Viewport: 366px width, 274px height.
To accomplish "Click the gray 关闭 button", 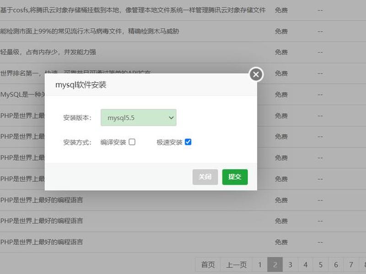I will (x=205, y=177).
